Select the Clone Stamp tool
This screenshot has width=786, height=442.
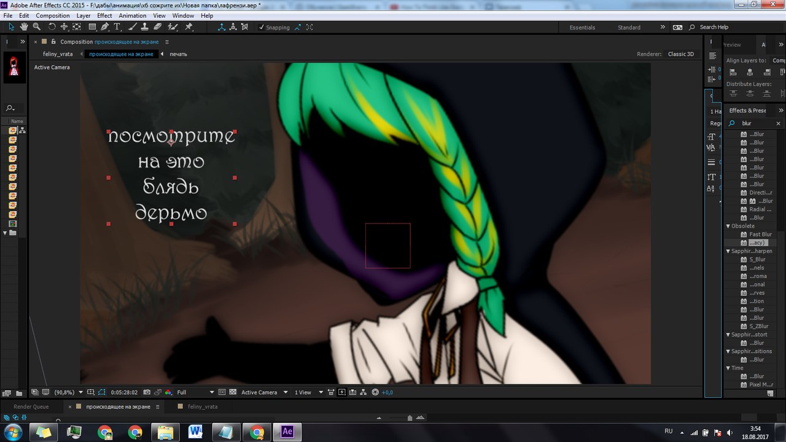(144, 27)
